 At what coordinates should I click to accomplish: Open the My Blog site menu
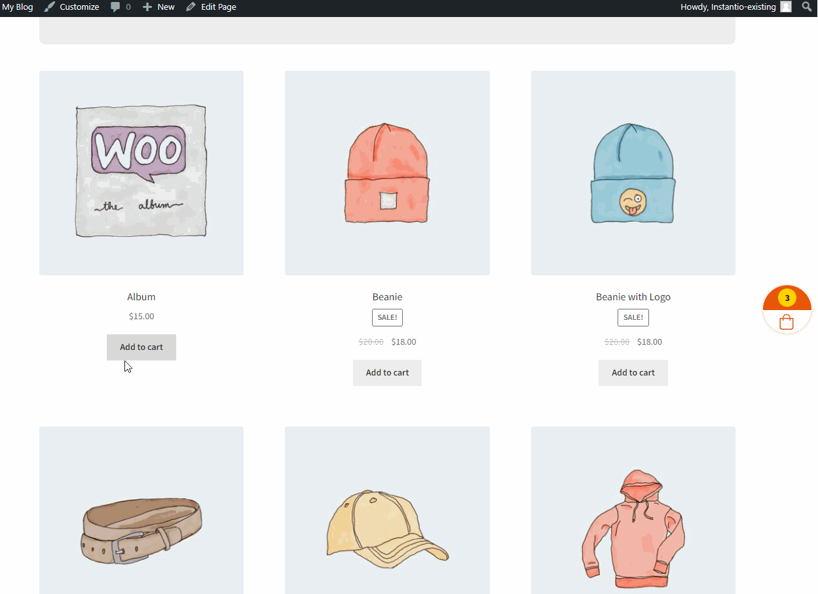click(x=18, y=7)
